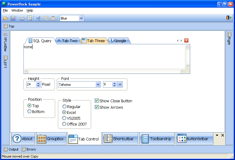Click scroll-left arrow in query editor
The image size is (235, 160).
pyautogui.click(x=27, y=71)
